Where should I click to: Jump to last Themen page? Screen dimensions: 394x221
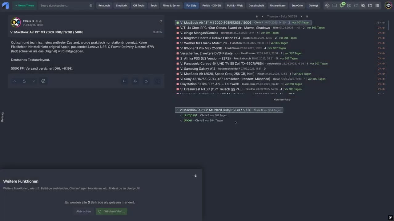(307, 16)
